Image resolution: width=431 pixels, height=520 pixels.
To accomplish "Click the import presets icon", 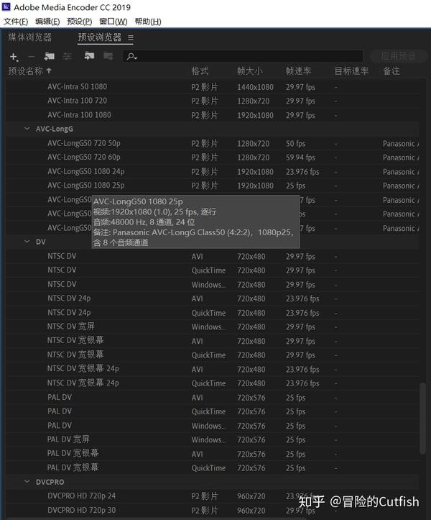I will point(89,56).
